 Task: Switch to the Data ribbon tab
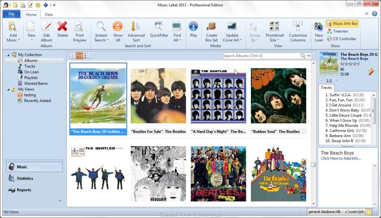point(49,14)
